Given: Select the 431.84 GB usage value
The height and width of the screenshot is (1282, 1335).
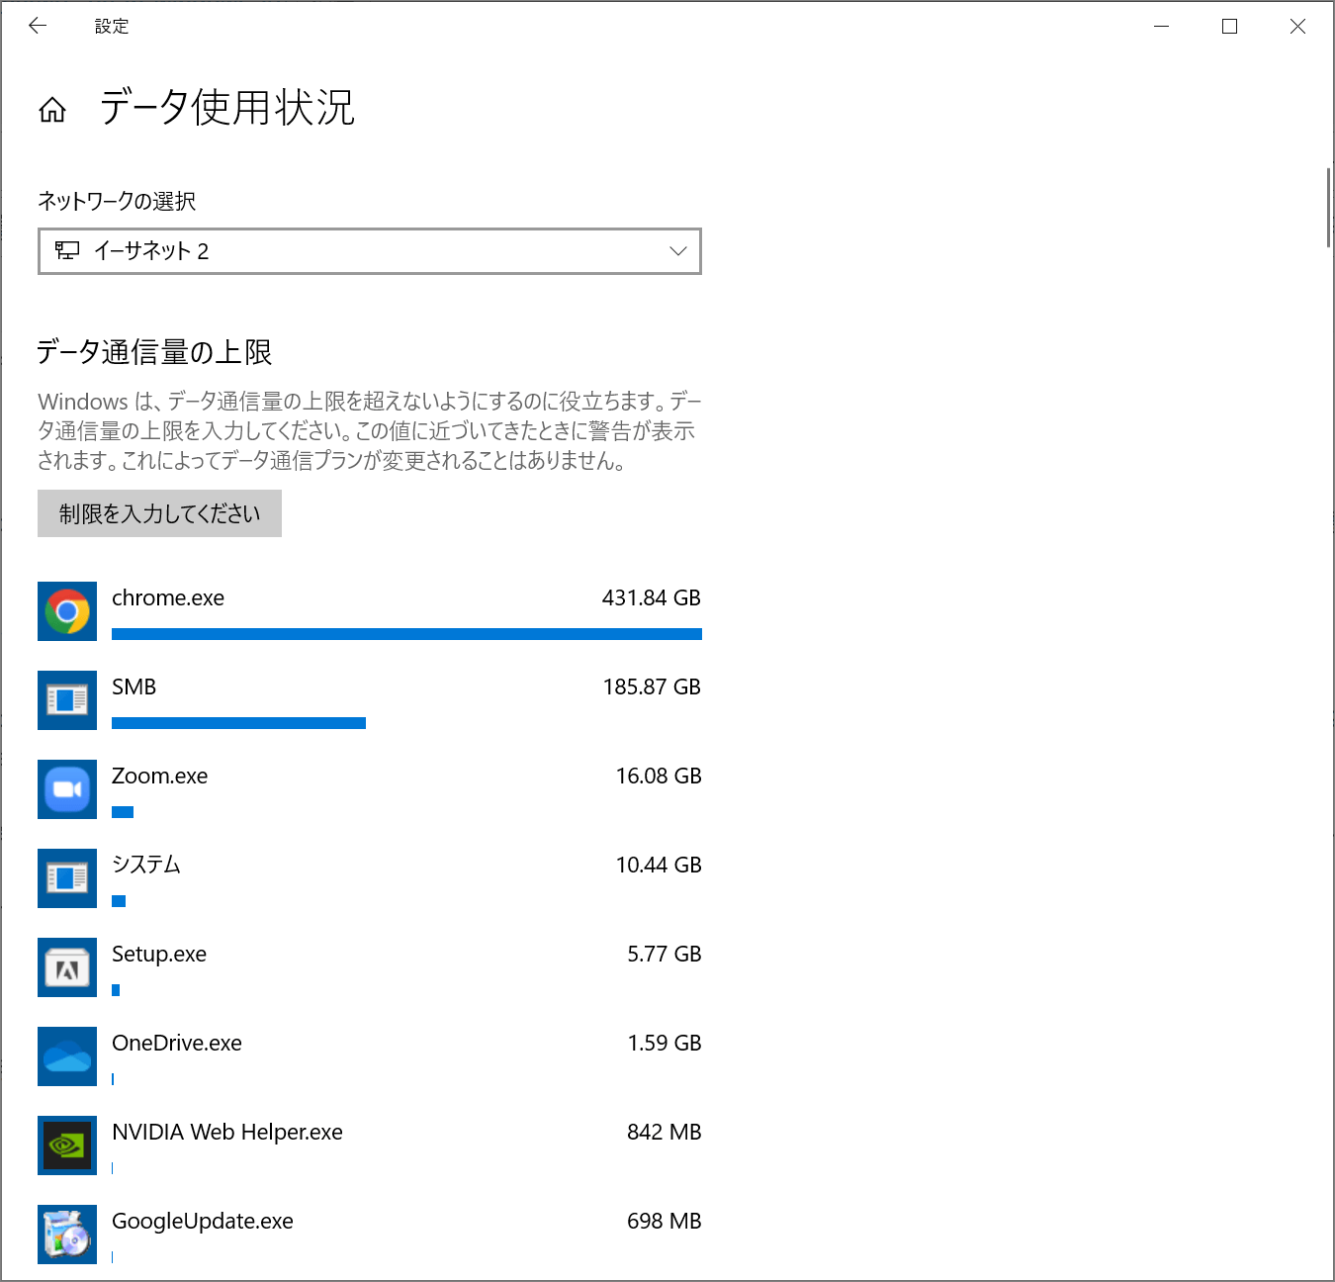Looking at the screenshot, I should (652, 597).
